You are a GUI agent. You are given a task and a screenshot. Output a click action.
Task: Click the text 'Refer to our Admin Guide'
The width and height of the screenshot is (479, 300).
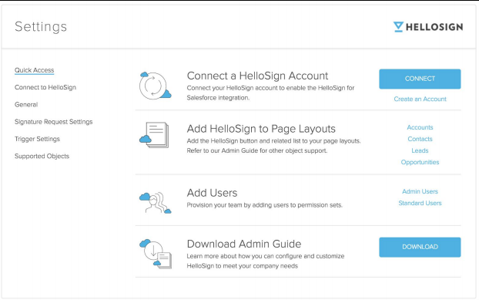[x=222, y=150]
